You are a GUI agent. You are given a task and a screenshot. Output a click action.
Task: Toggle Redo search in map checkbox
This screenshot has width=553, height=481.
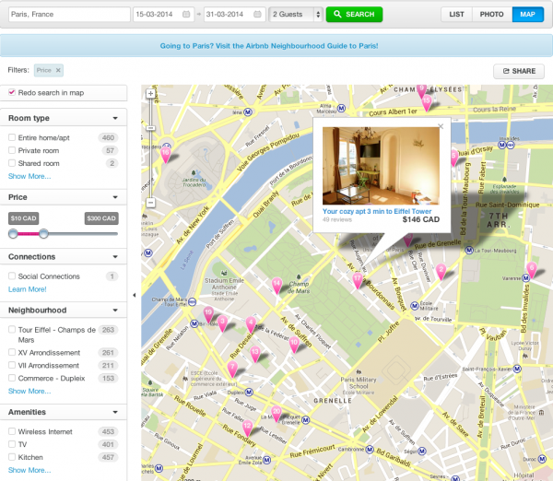point(12,92)
